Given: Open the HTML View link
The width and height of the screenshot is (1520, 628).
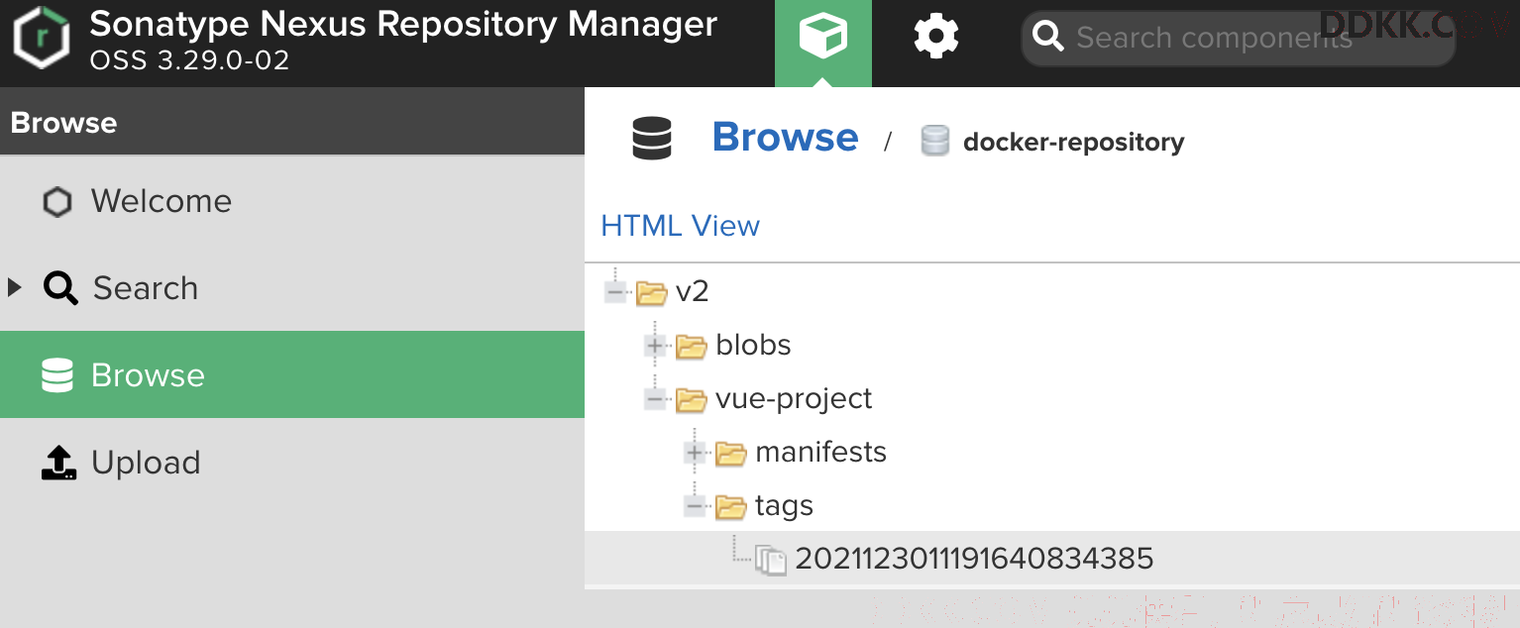Looking at the screenshot, I should coord(680,226).
